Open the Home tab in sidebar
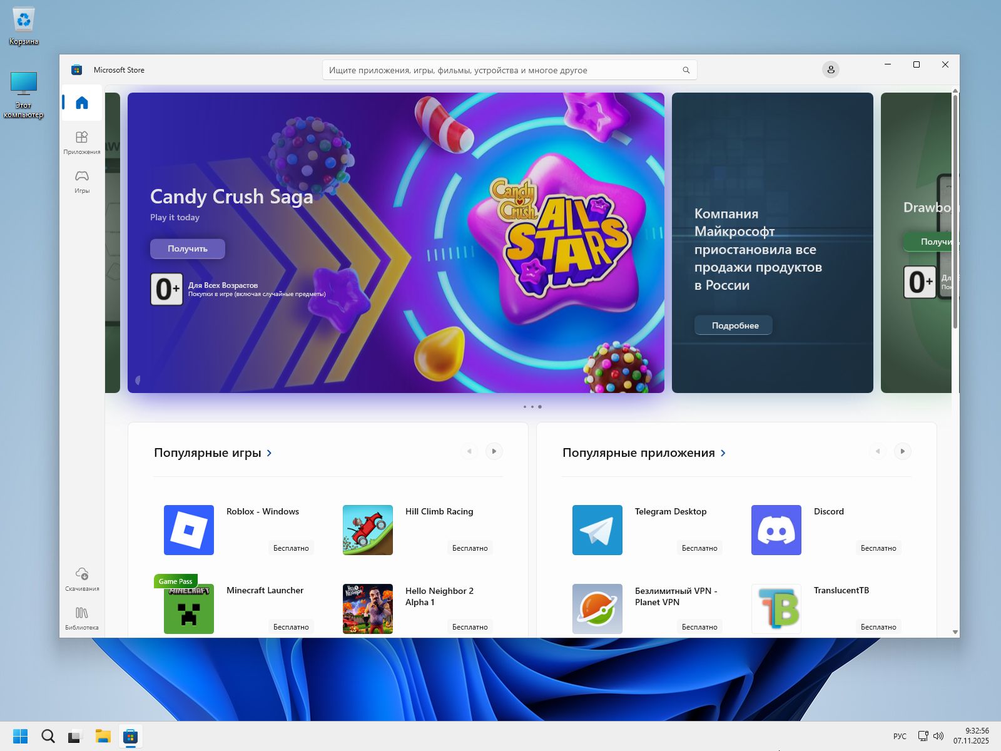The width and height of the screenshot is (1001, 751). click(82, 103)
